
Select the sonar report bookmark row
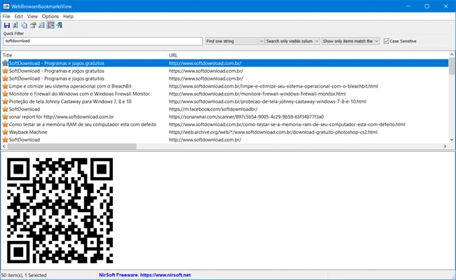point(224,117)
